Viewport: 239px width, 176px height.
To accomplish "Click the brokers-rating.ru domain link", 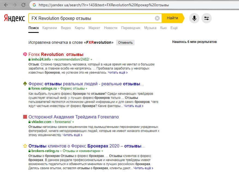I will (45, 151).
